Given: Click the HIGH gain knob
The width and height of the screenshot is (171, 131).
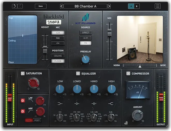Looking at the screenshot, I should click(x=111, y=89).
